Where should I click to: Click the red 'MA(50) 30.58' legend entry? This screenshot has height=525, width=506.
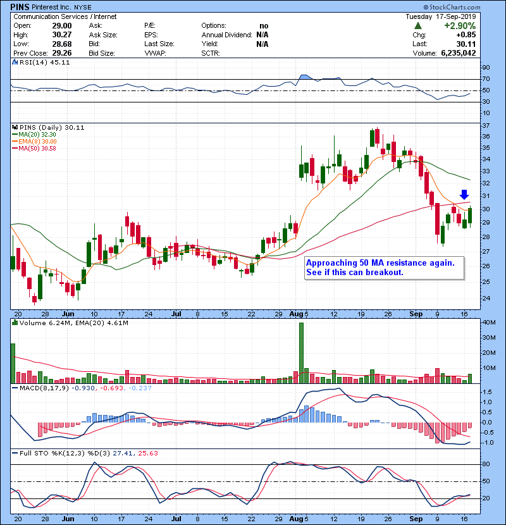[x=34, y=149]
